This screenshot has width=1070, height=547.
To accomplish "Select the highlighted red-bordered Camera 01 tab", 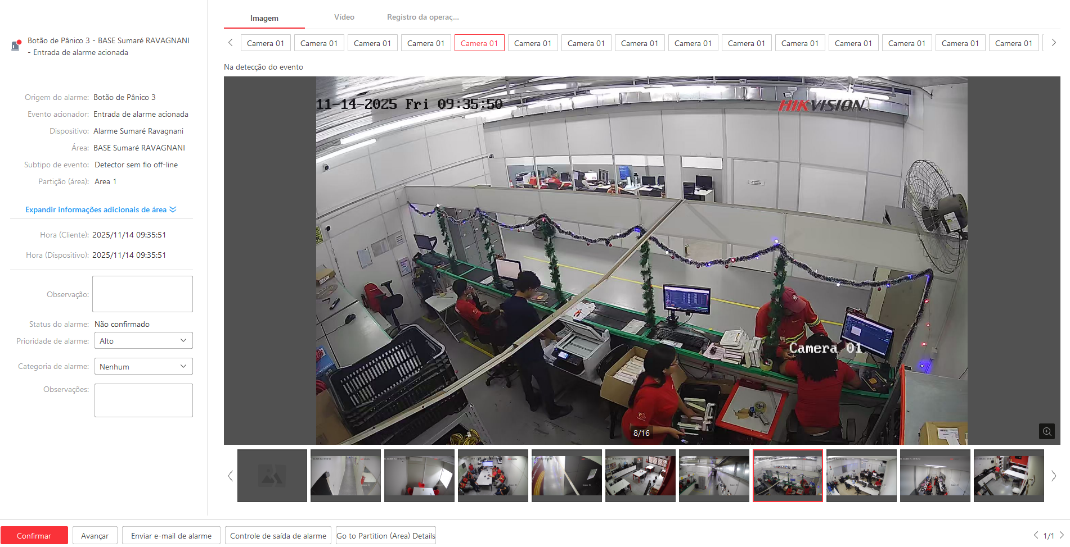I will point(479,43).
